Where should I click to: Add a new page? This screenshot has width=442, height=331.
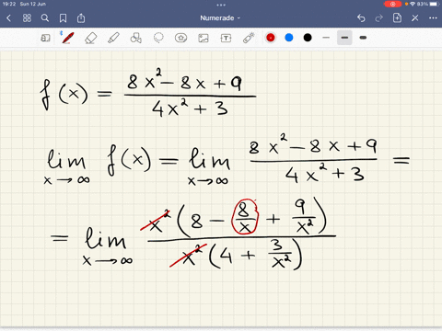pyautogui.click(x=397, y=17)
